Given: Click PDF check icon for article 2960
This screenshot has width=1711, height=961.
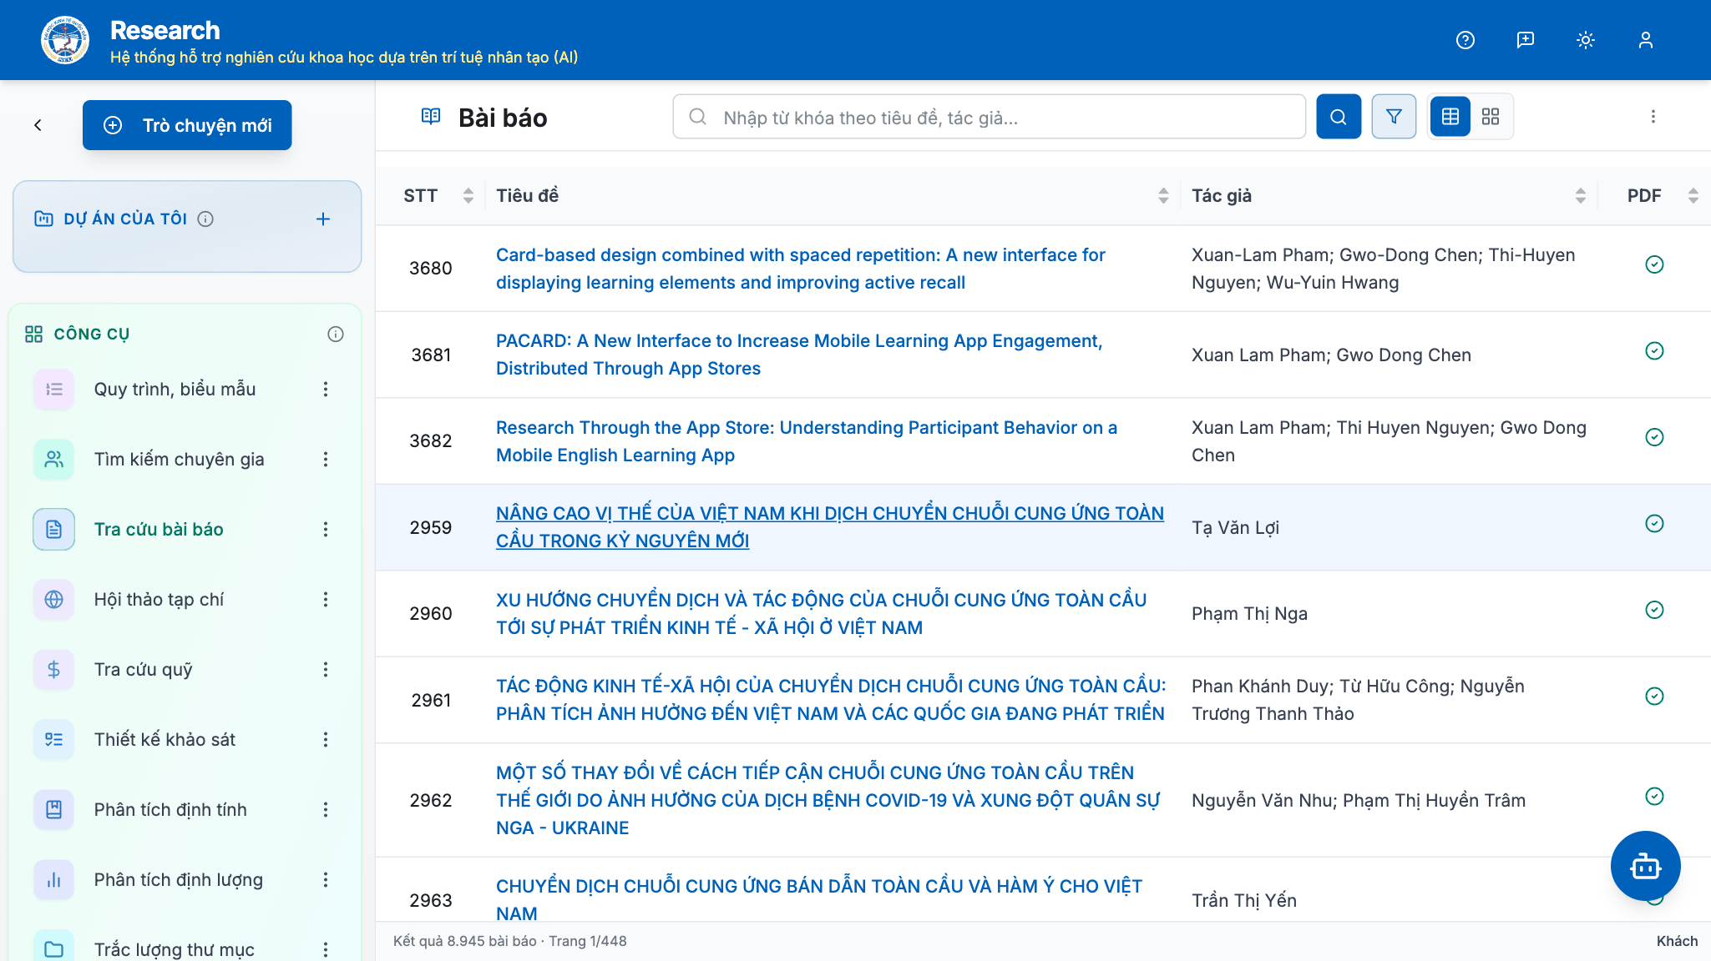Looking at the screenshot, I should (x=1654, y=610).
